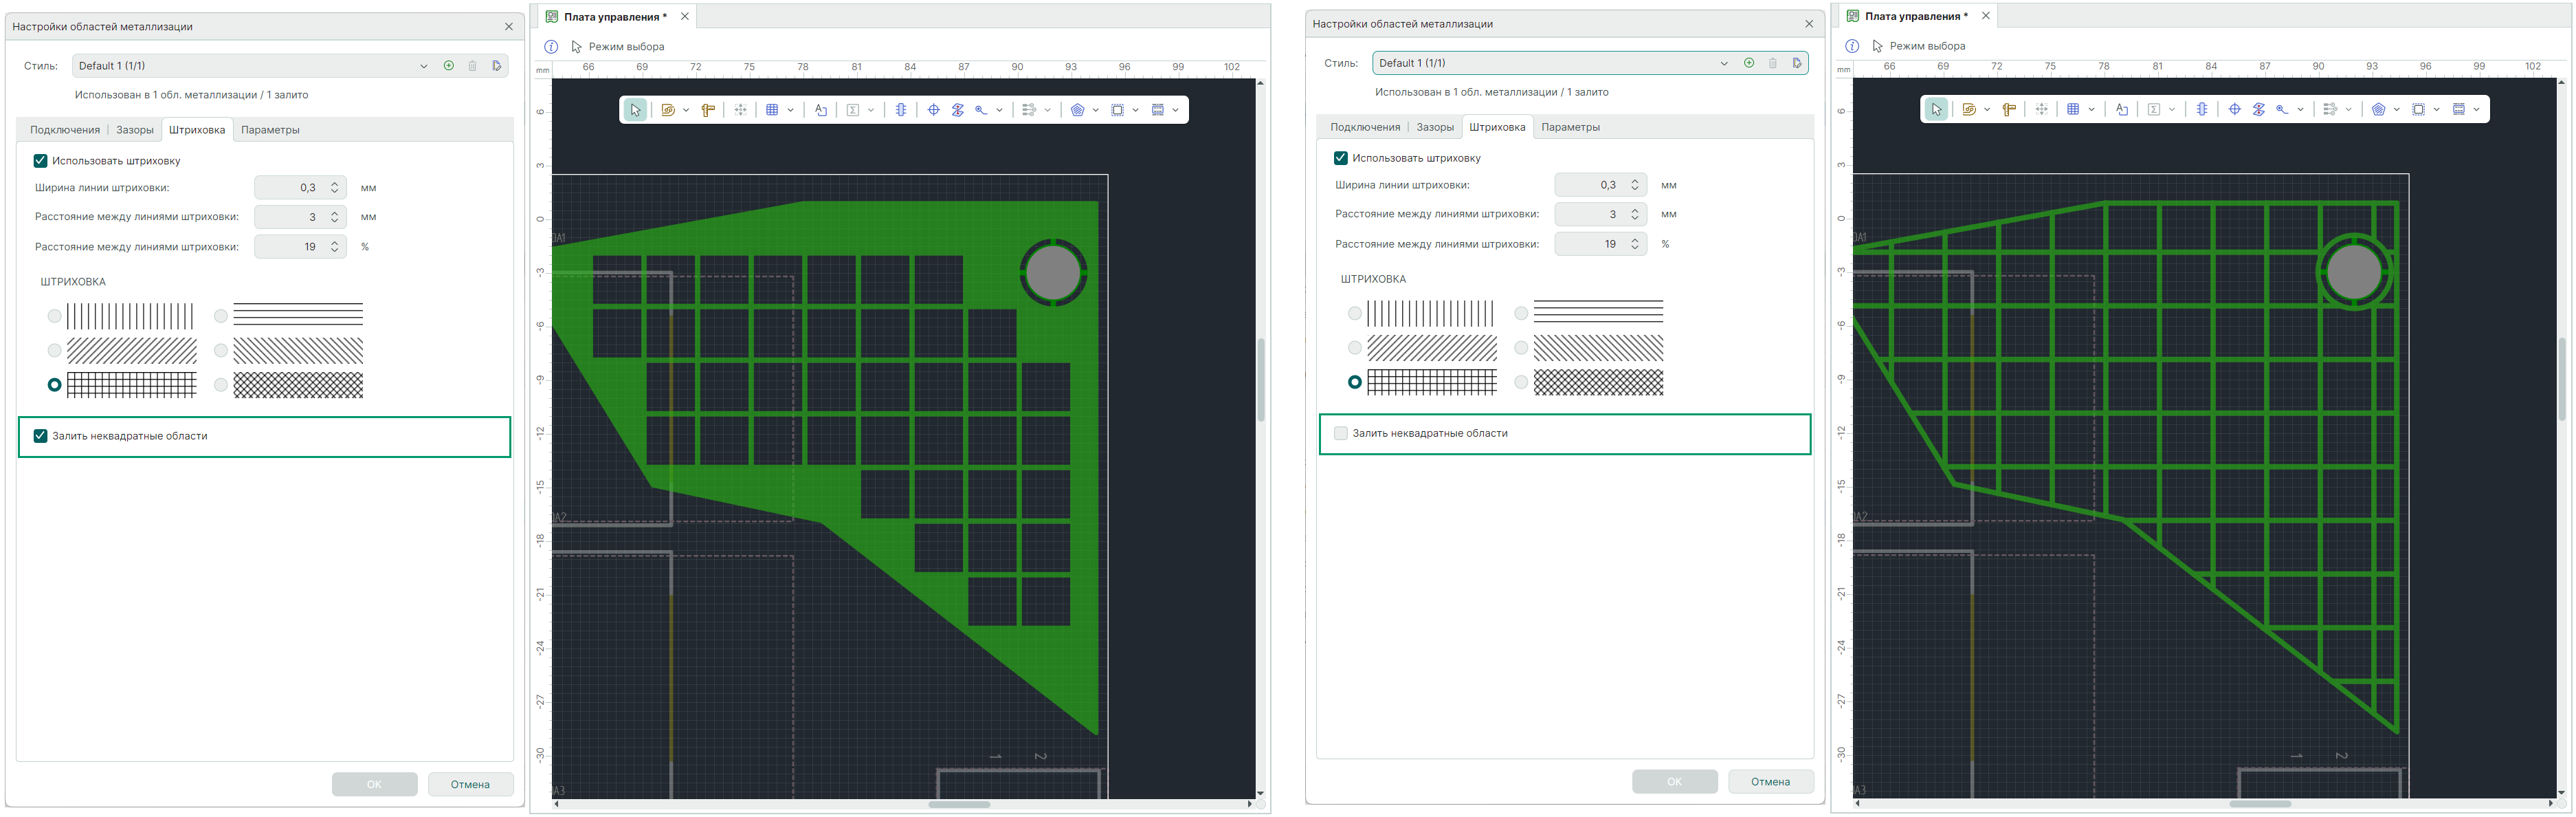Click the crosshair origin icon in left editor toolbar
2576x817 pixels.
933,110
